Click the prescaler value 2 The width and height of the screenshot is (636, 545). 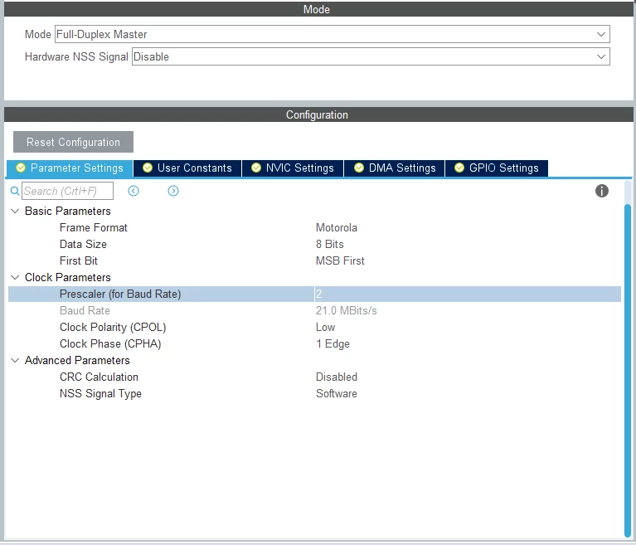pos(318,294)
